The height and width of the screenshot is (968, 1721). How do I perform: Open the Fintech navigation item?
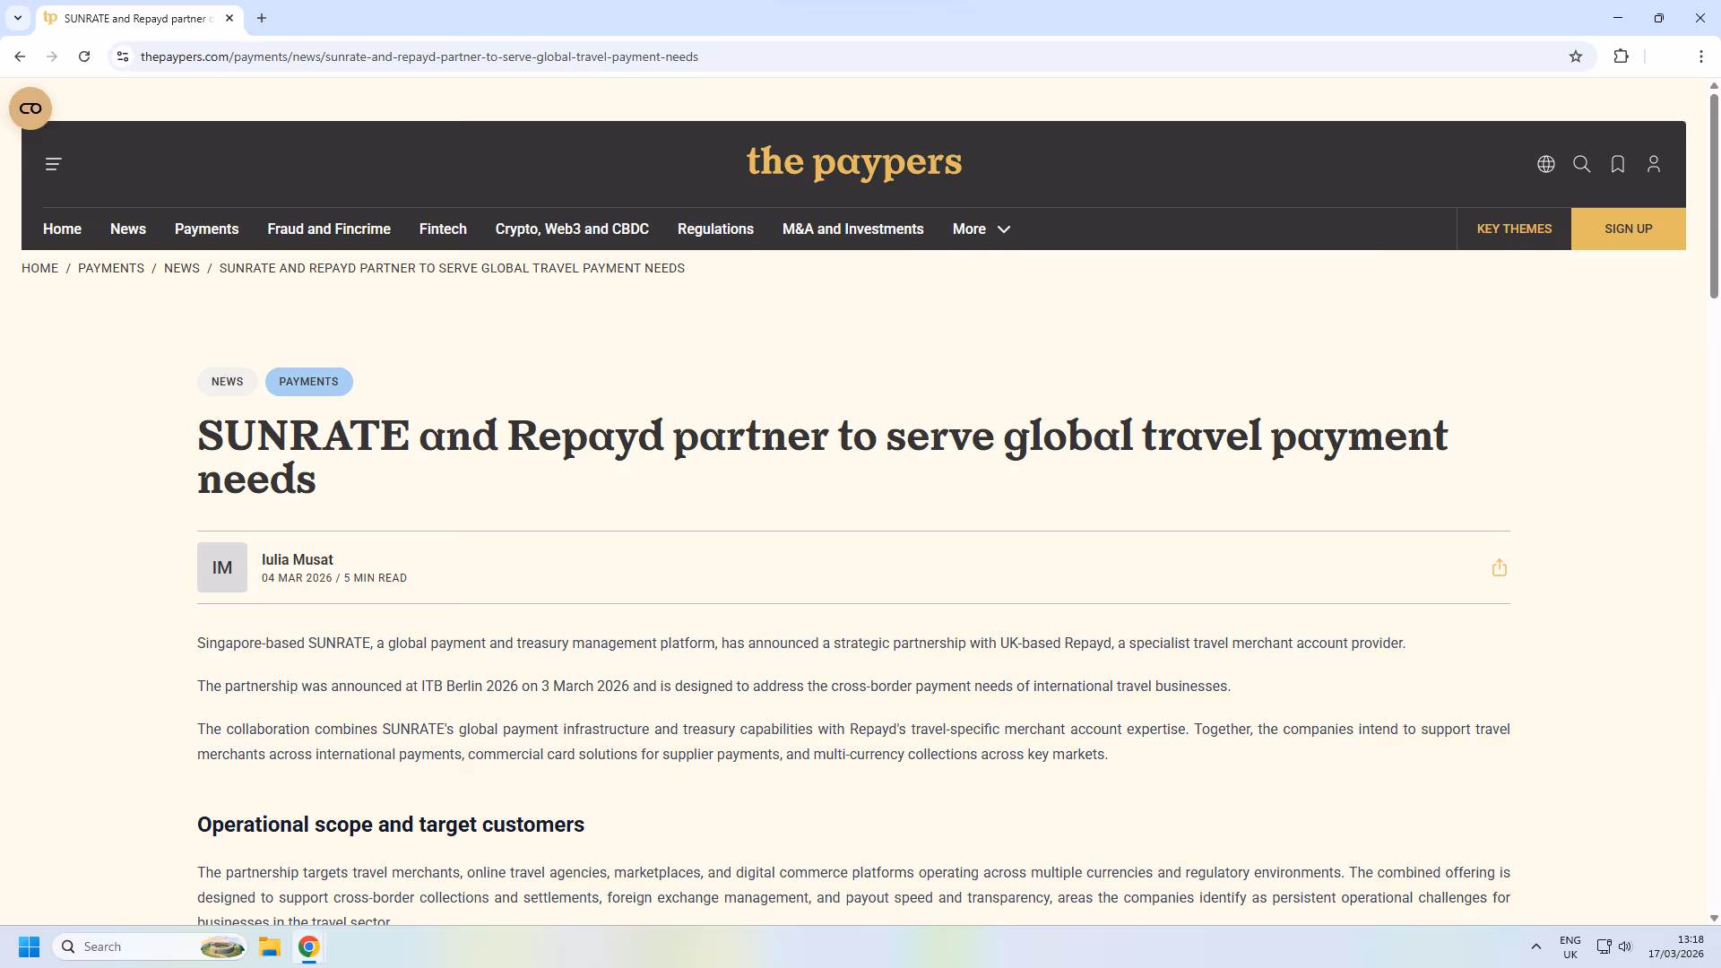[443, 229]
